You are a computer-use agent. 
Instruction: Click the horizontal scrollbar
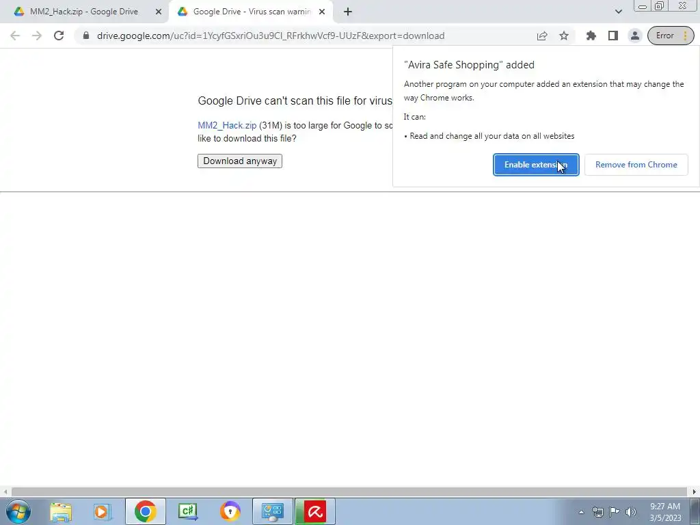point(349,492)
